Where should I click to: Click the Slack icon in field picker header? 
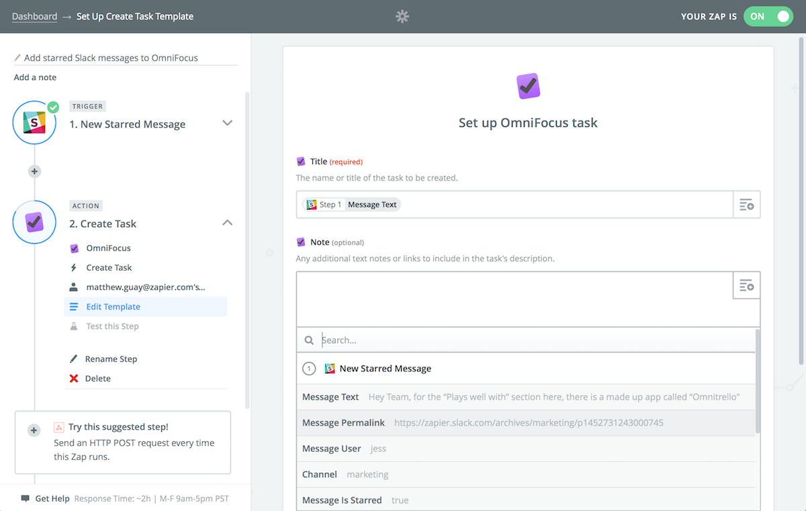[330, 369]
